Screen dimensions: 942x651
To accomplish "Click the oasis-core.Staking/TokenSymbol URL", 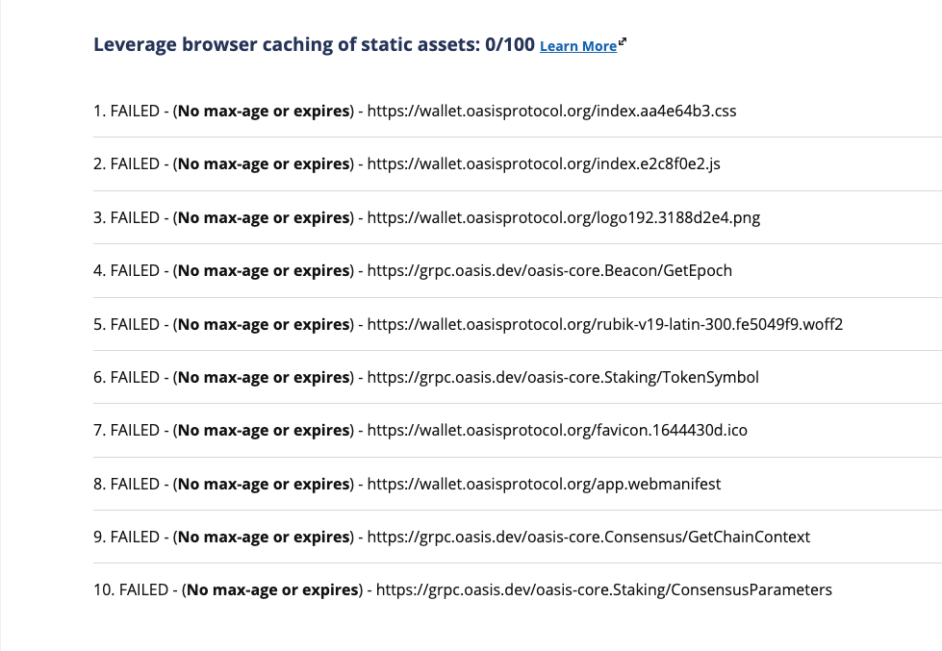I will pyautogui.click(x=563, y=377).
